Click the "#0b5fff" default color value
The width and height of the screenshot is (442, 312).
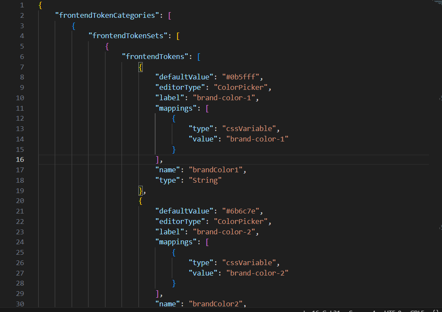pos(240,77)
